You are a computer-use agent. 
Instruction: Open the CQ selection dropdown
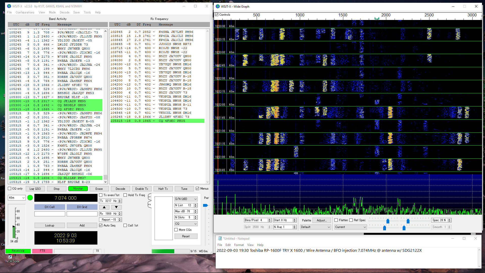pyautogui.click(x=186, y=224)
